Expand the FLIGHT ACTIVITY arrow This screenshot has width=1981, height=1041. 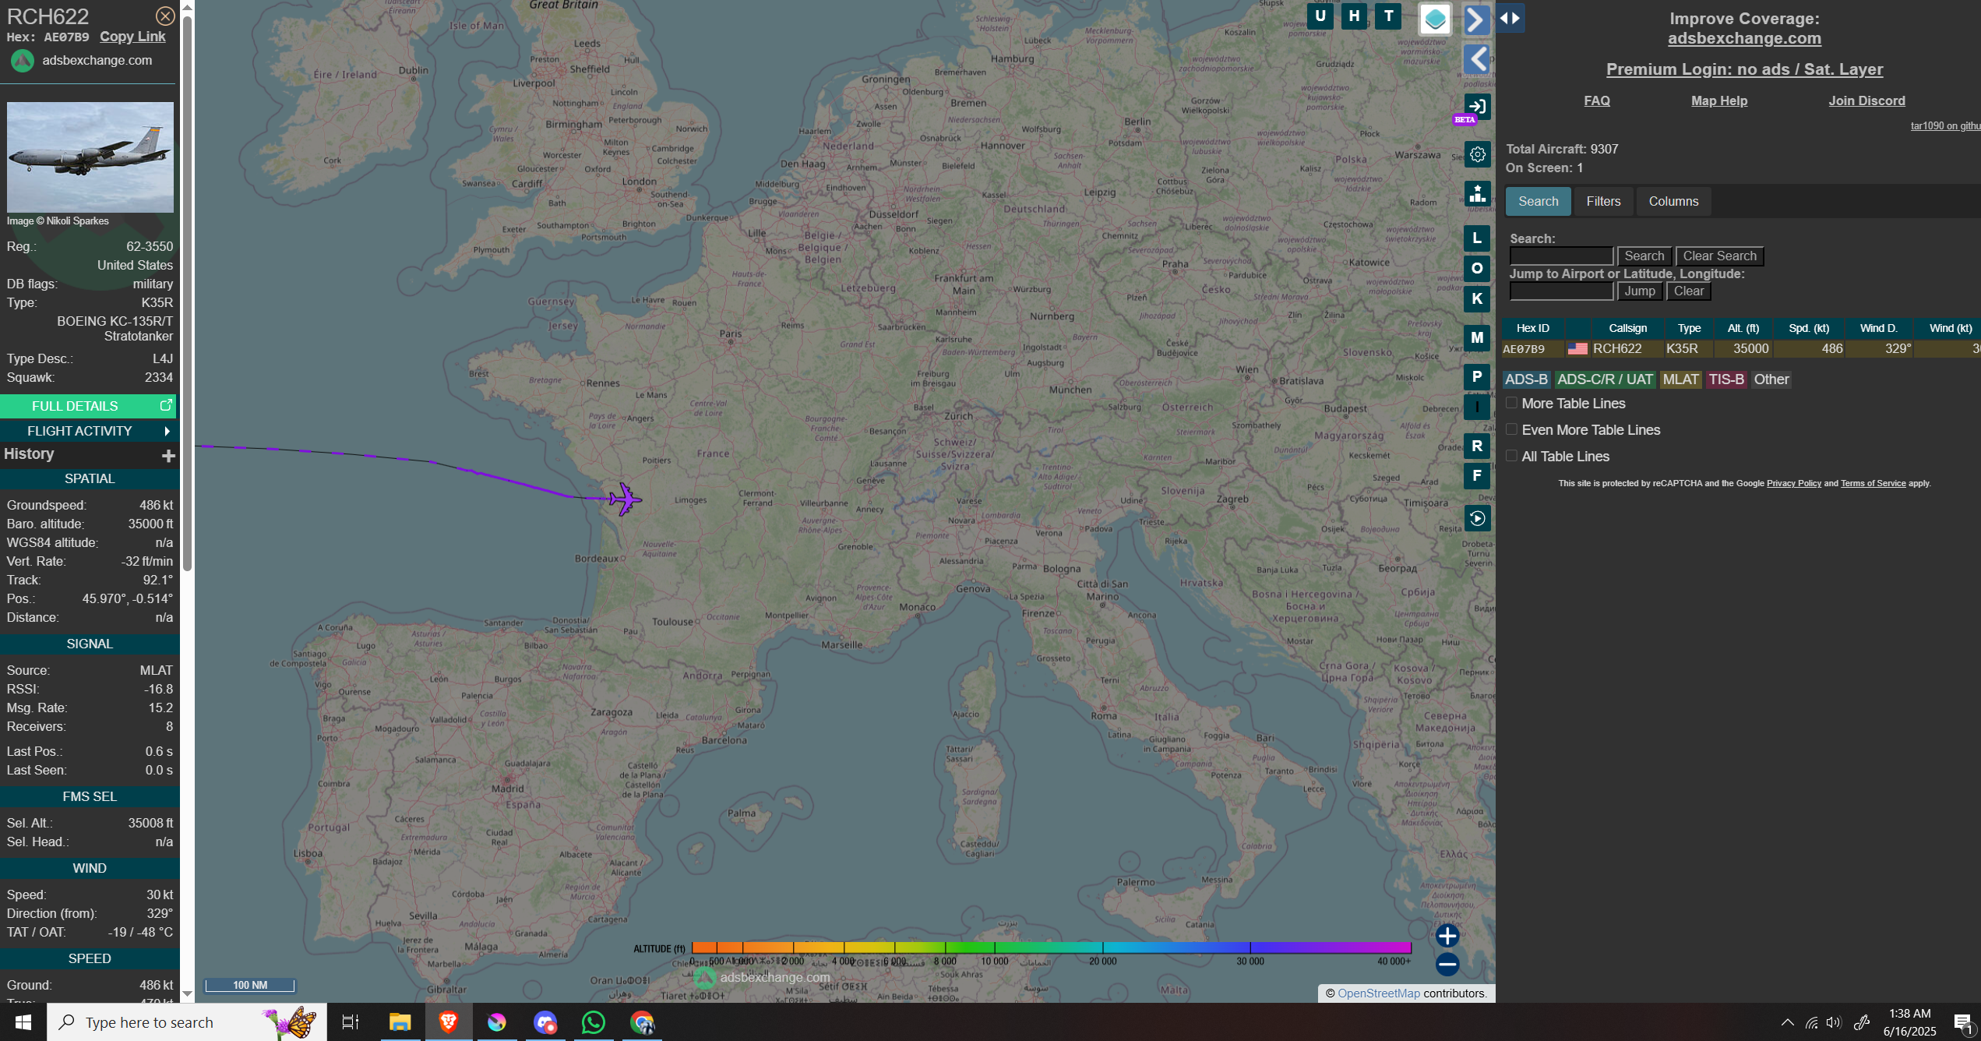pos(167,431)
